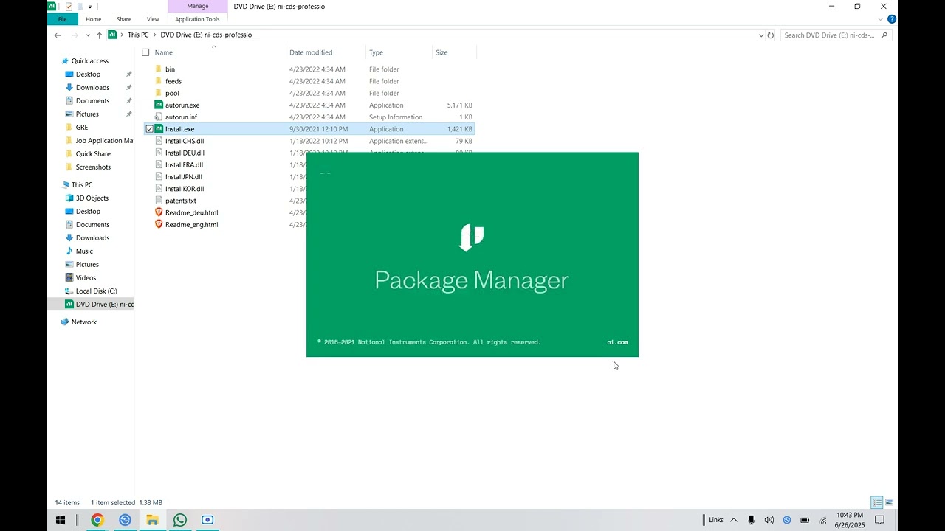Select the feeds folder icon
The height and width of the screenshot is (531, 945).
pos(158,81)
